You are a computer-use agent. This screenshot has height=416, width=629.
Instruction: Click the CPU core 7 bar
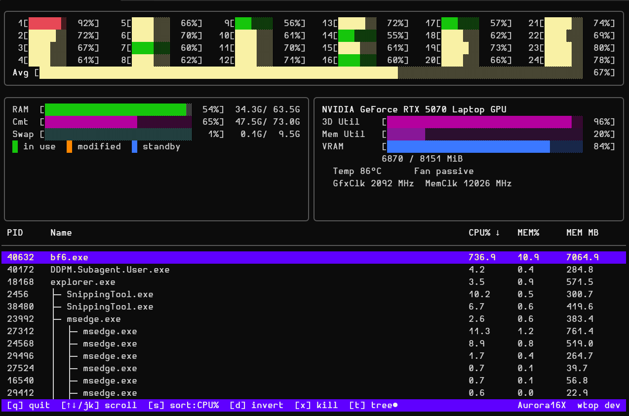click(x=151, y=48)
